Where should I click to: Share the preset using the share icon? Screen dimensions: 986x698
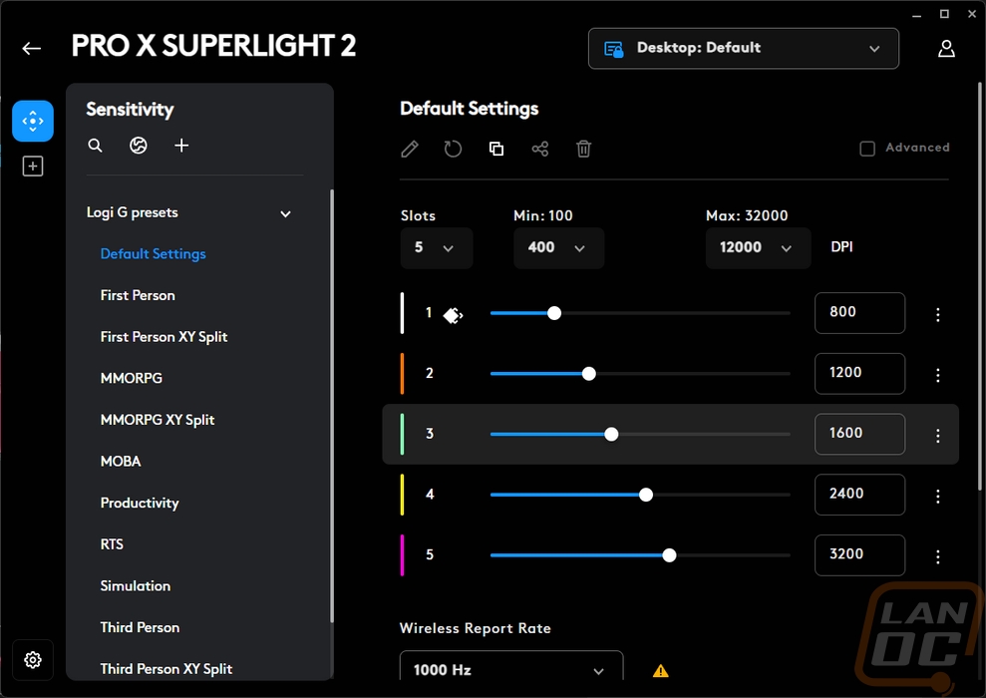(x=540, y=149)
